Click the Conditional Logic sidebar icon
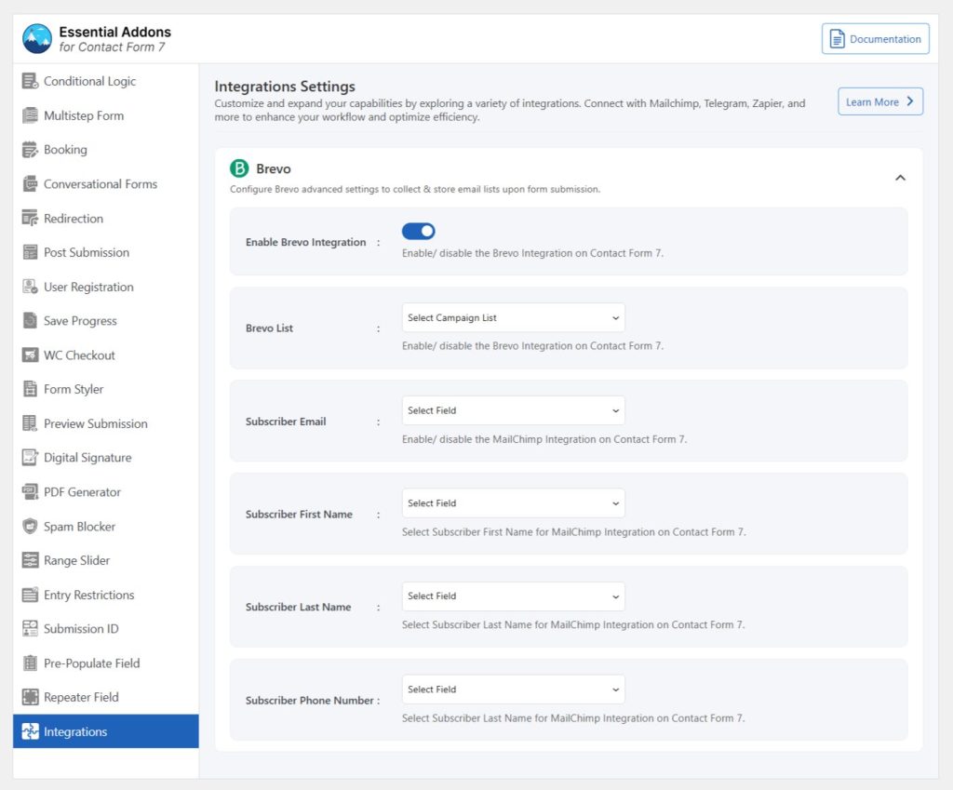The image size is (953, 790). pos(30,81)
